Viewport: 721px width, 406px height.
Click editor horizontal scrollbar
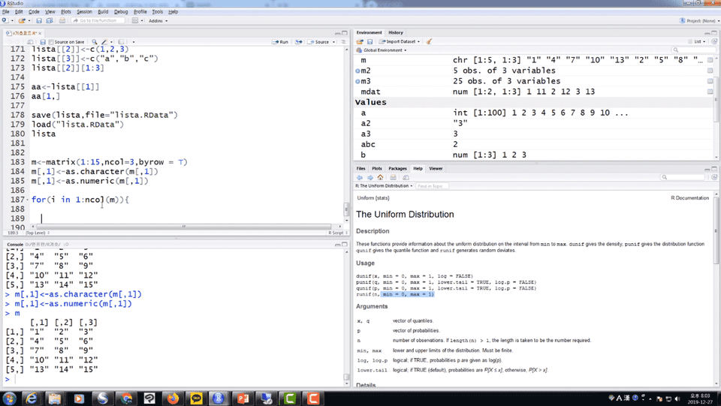coord(183,227)
